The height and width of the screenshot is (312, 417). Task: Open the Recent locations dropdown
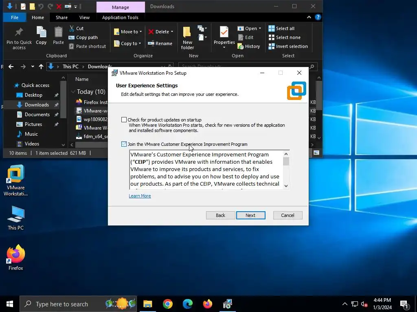pyautogui.click(x=33, y=67)
